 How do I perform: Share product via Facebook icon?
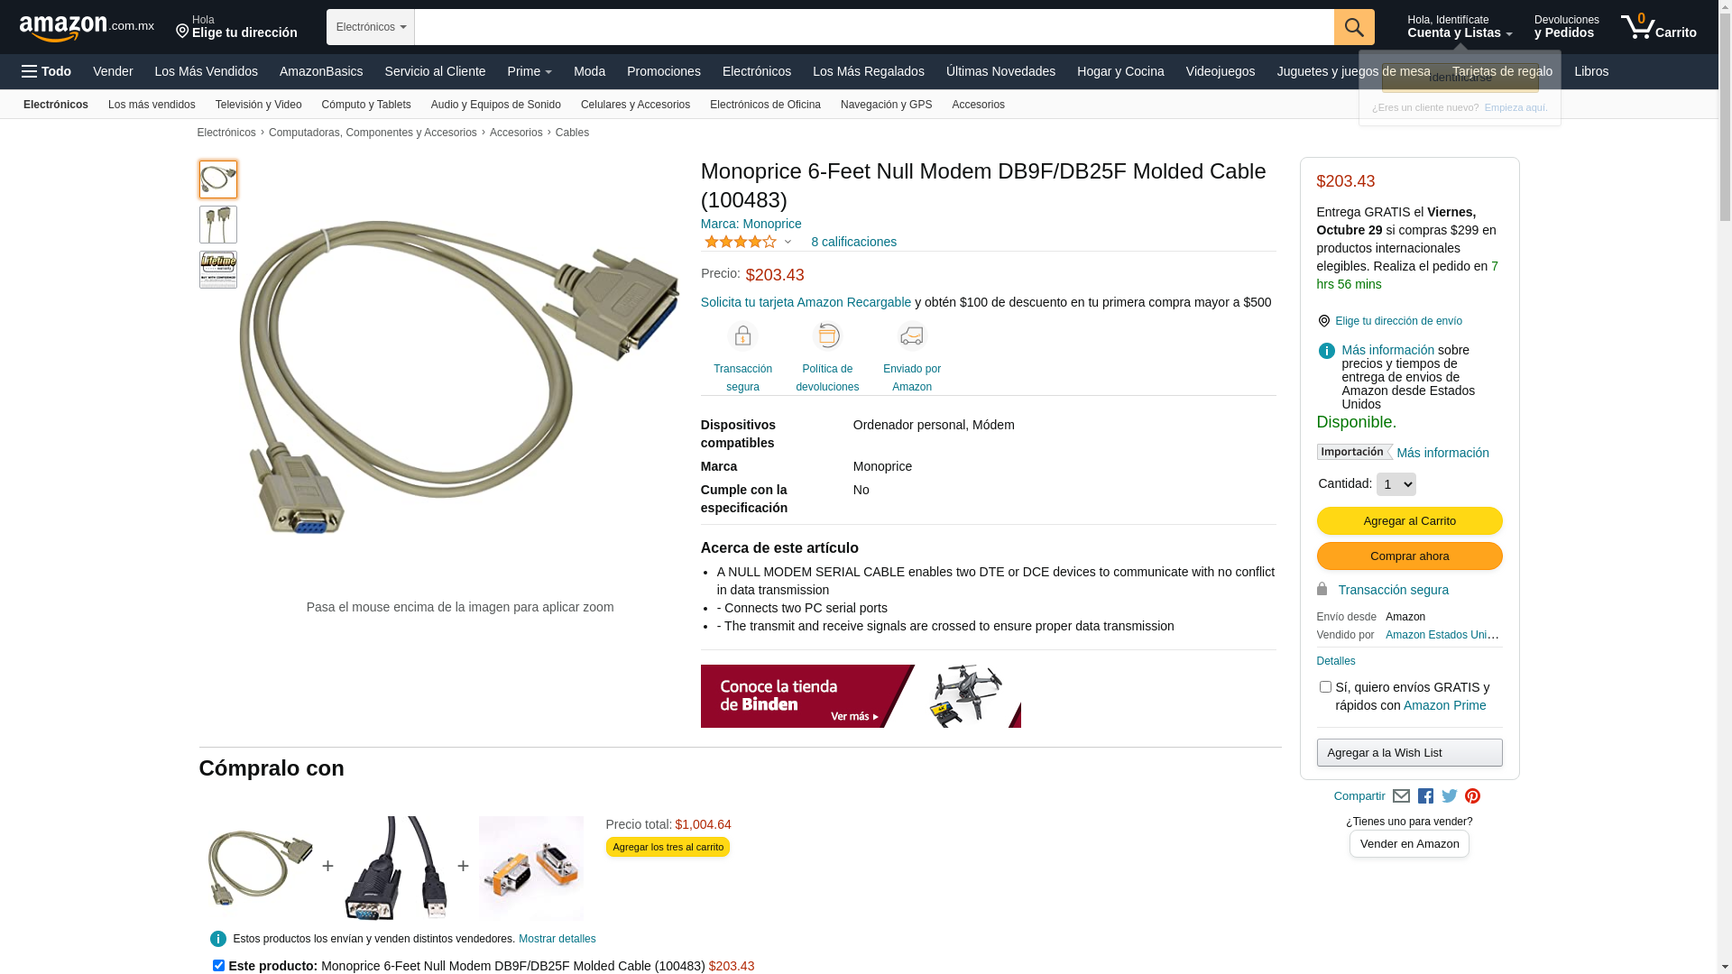(1425, 796)
